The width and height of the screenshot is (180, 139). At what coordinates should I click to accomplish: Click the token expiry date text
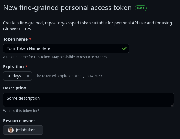tap(69, 76)
